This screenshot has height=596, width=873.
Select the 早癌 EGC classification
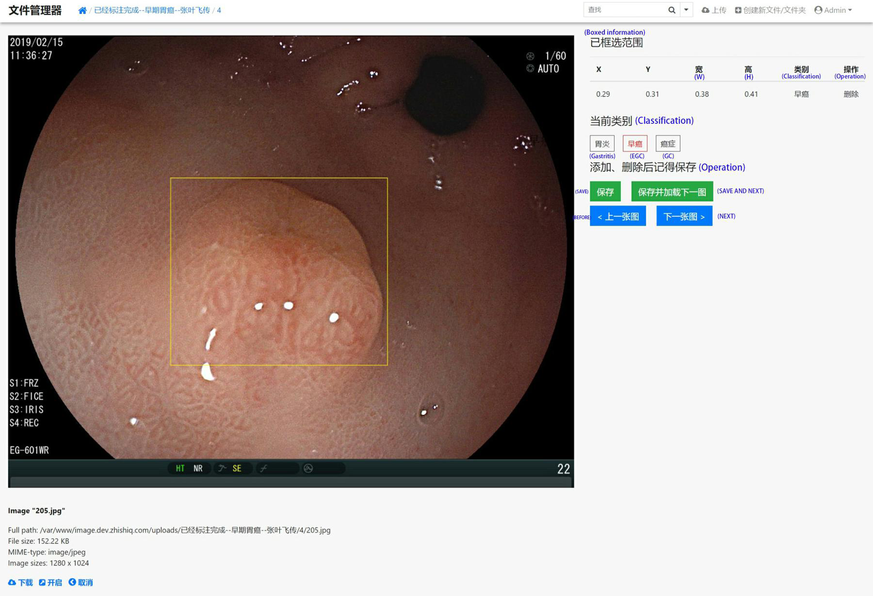point(635,144)
